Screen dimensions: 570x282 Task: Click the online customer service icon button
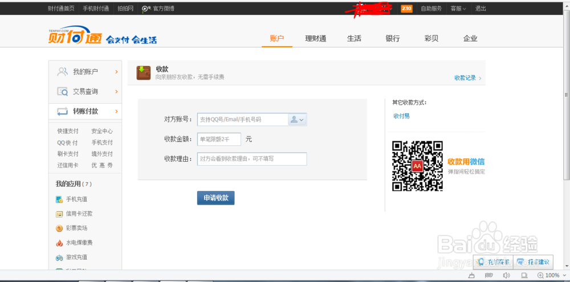pos(492,261)
